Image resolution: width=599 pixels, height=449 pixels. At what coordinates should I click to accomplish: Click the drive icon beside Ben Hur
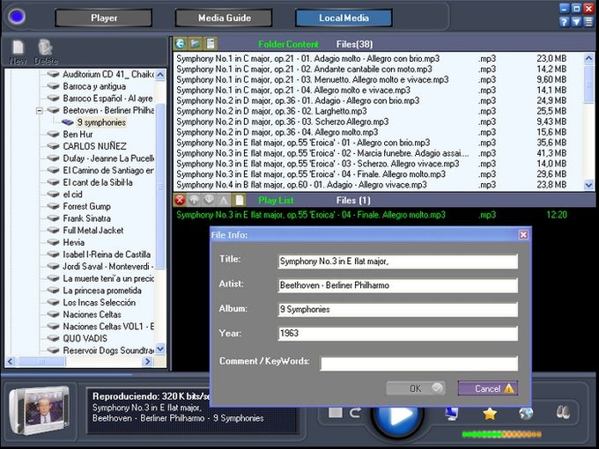[53, 134]
